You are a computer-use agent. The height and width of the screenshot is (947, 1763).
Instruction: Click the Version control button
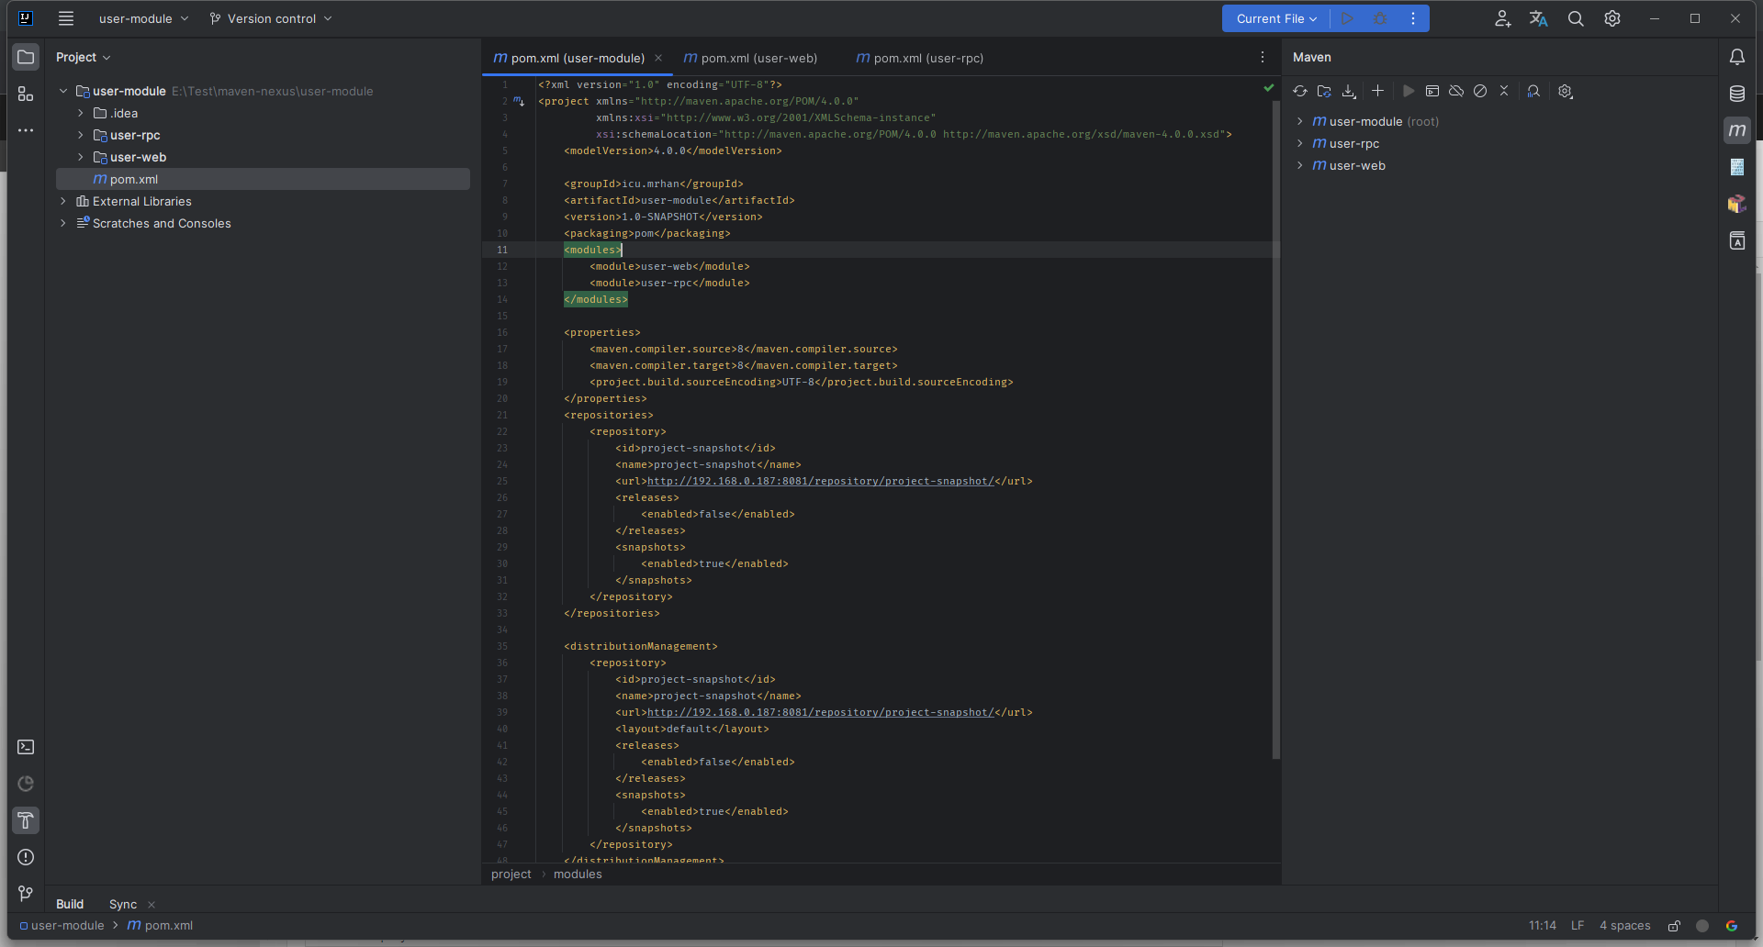click(271, 18)
